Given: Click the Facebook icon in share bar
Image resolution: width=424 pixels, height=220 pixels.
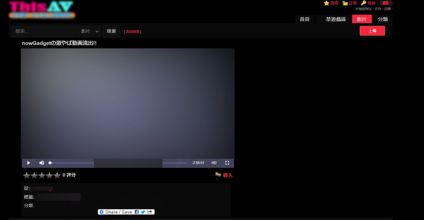Looking at the screenshot, I should point(137,212).
